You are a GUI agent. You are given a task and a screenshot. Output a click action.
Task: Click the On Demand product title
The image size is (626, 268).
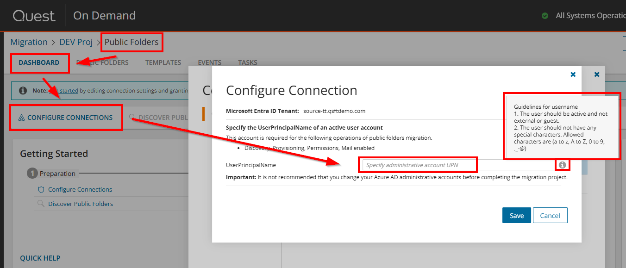(x=105, y=16)
